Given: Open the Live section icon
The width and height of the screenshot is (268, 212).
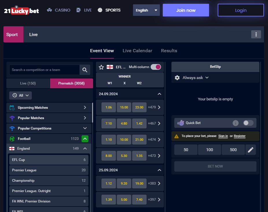Looking at the screenshot, I should pos(78,10).
